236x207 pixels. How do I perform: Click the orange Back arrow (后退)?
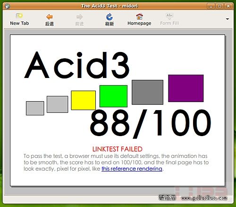click(x=50, y=20)
